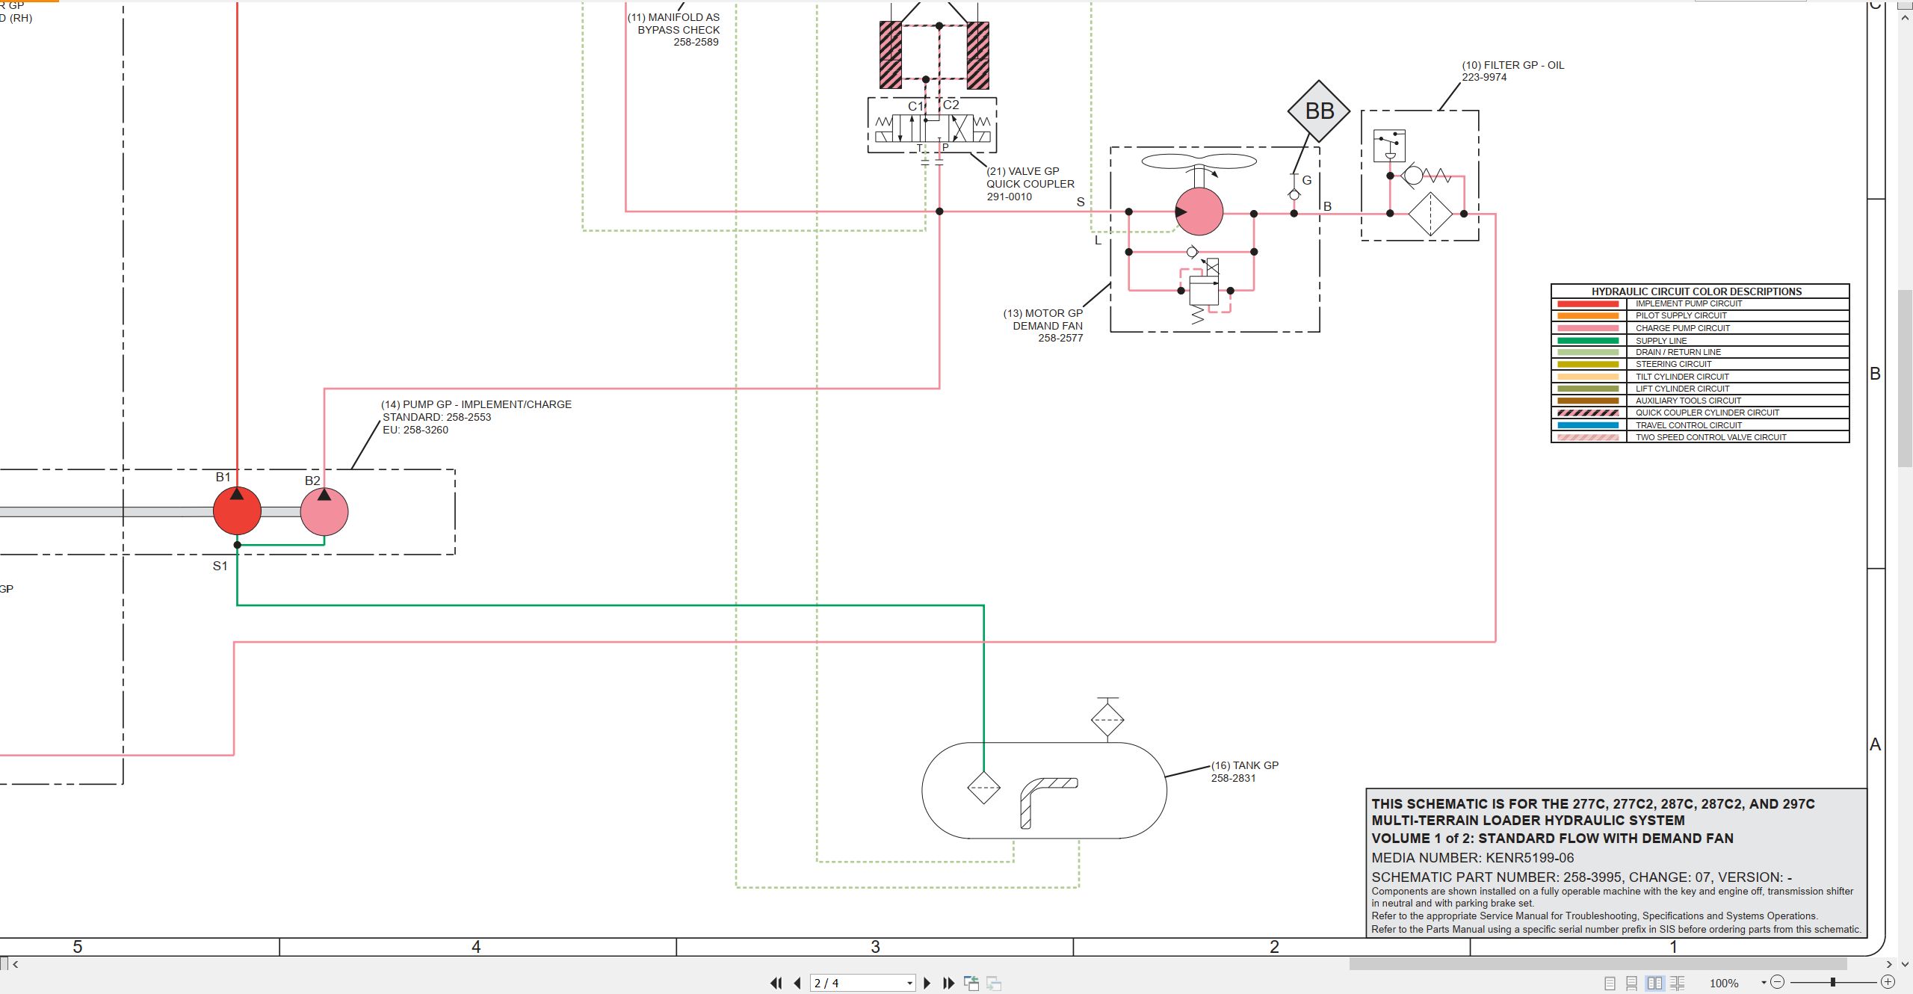
Task: Switch to single page view
Action: (x=1610, y=983)
